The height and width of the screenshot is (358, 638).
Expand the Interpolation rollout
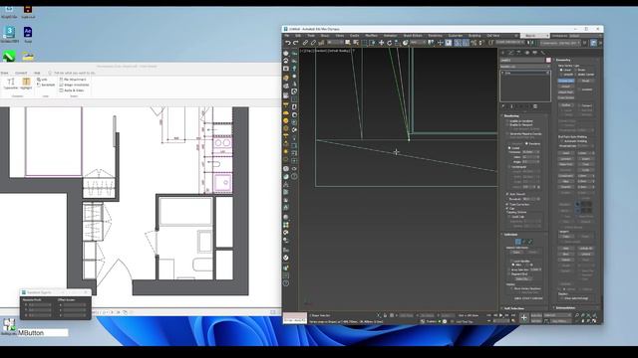[576, 307]
